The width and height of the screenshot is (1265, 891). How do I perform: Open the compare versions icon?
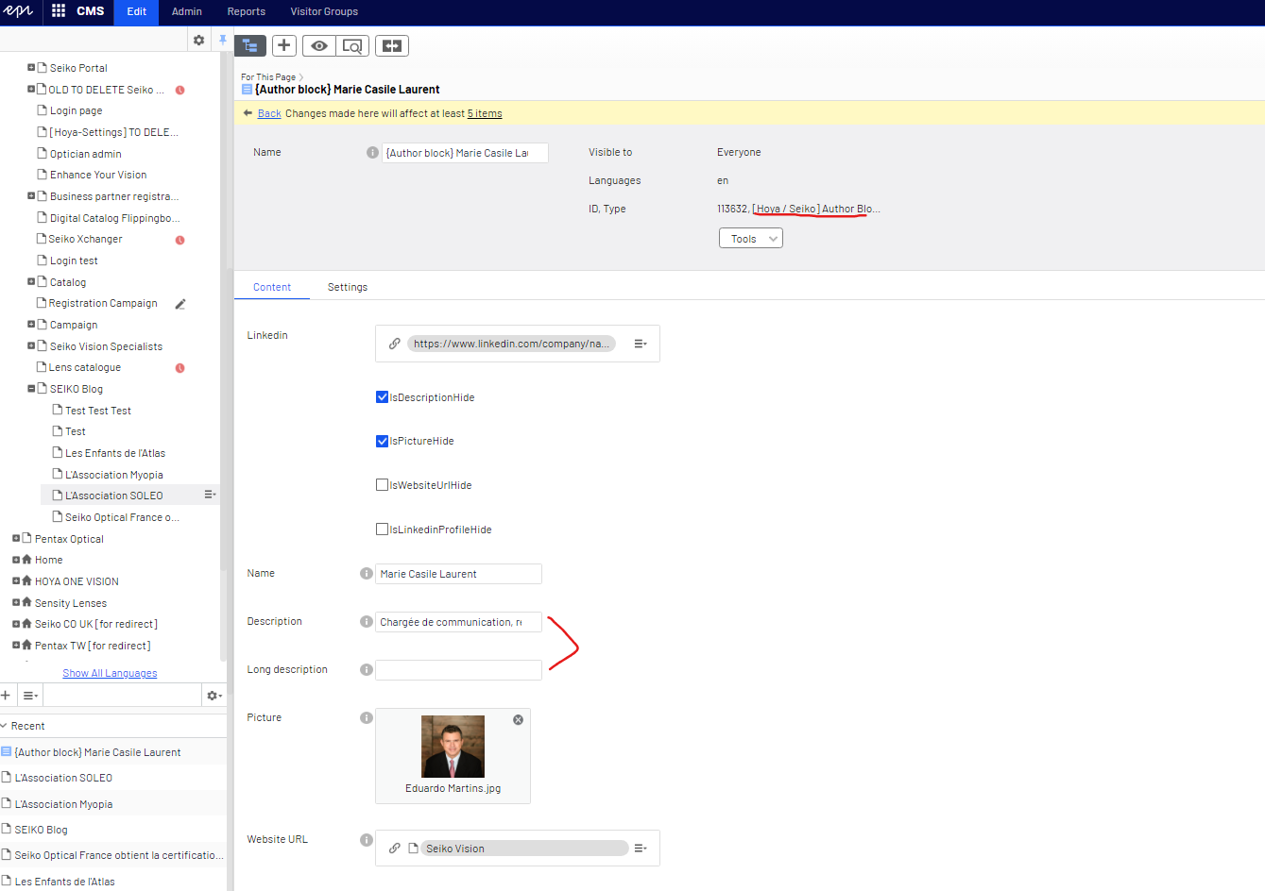point(392,45)
